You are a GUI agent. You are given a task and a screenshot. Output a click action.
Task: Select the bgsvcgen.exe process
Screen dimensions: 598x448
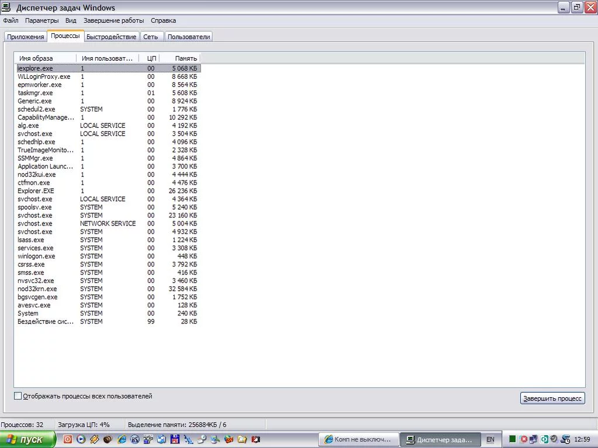[x=108, y=297]
